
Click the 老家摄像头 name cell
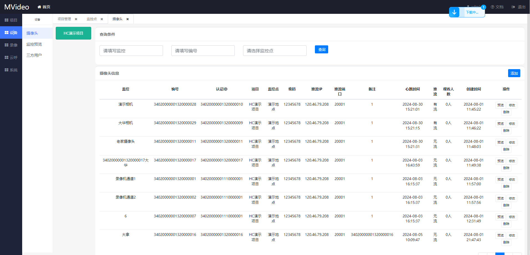point(126,141)
